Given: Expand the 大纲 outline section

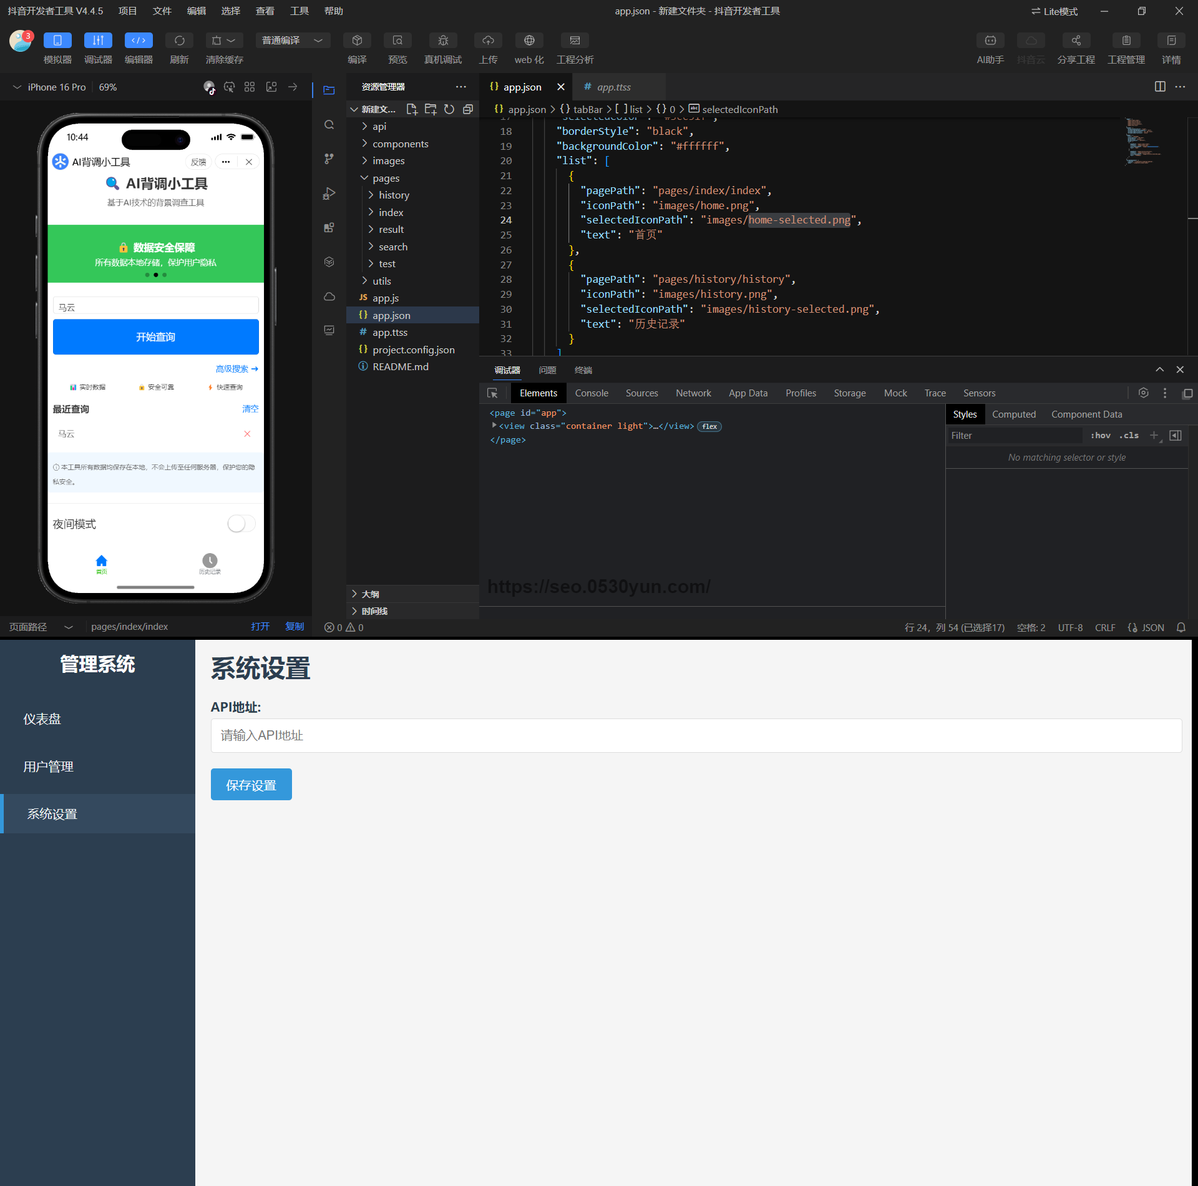Looking at the screenshot, I should coord(370,594).
